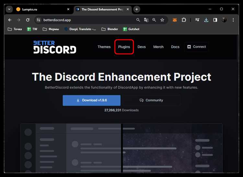243x177 pixels.
Task: Open the Extensions puzzle icon
Action: click(184, 20)
